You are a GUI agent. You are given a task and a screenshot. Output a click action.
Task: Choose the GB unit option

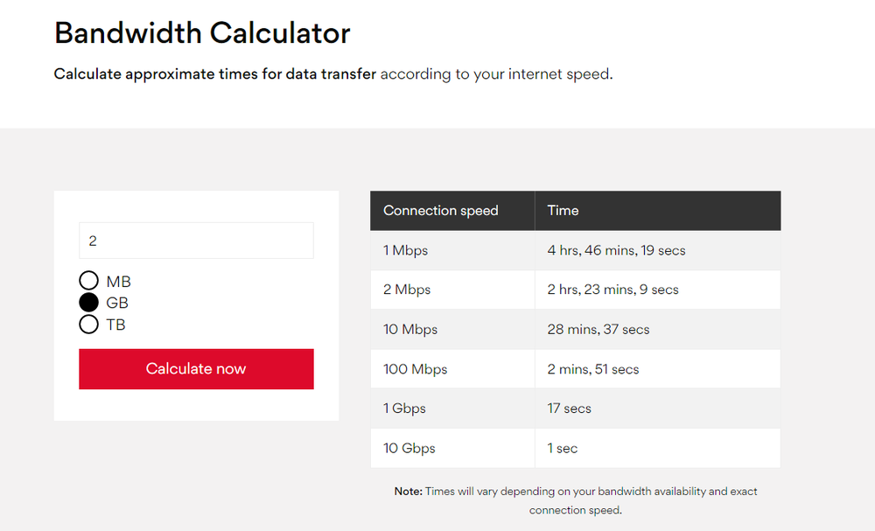88,303
